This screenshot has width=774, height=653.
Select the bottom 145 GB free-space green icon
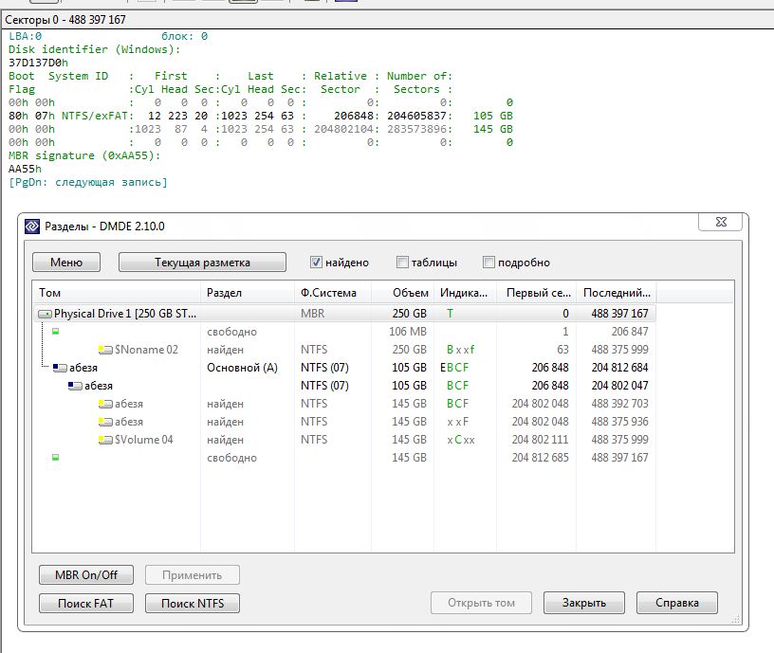(x=55, y=458)
